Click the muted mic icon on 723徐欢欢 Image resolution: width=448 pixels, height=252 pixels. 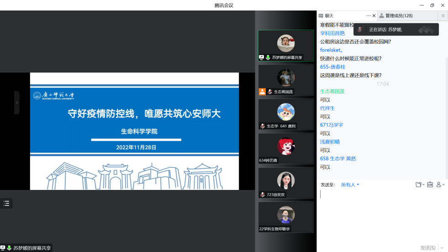point(263,195)
